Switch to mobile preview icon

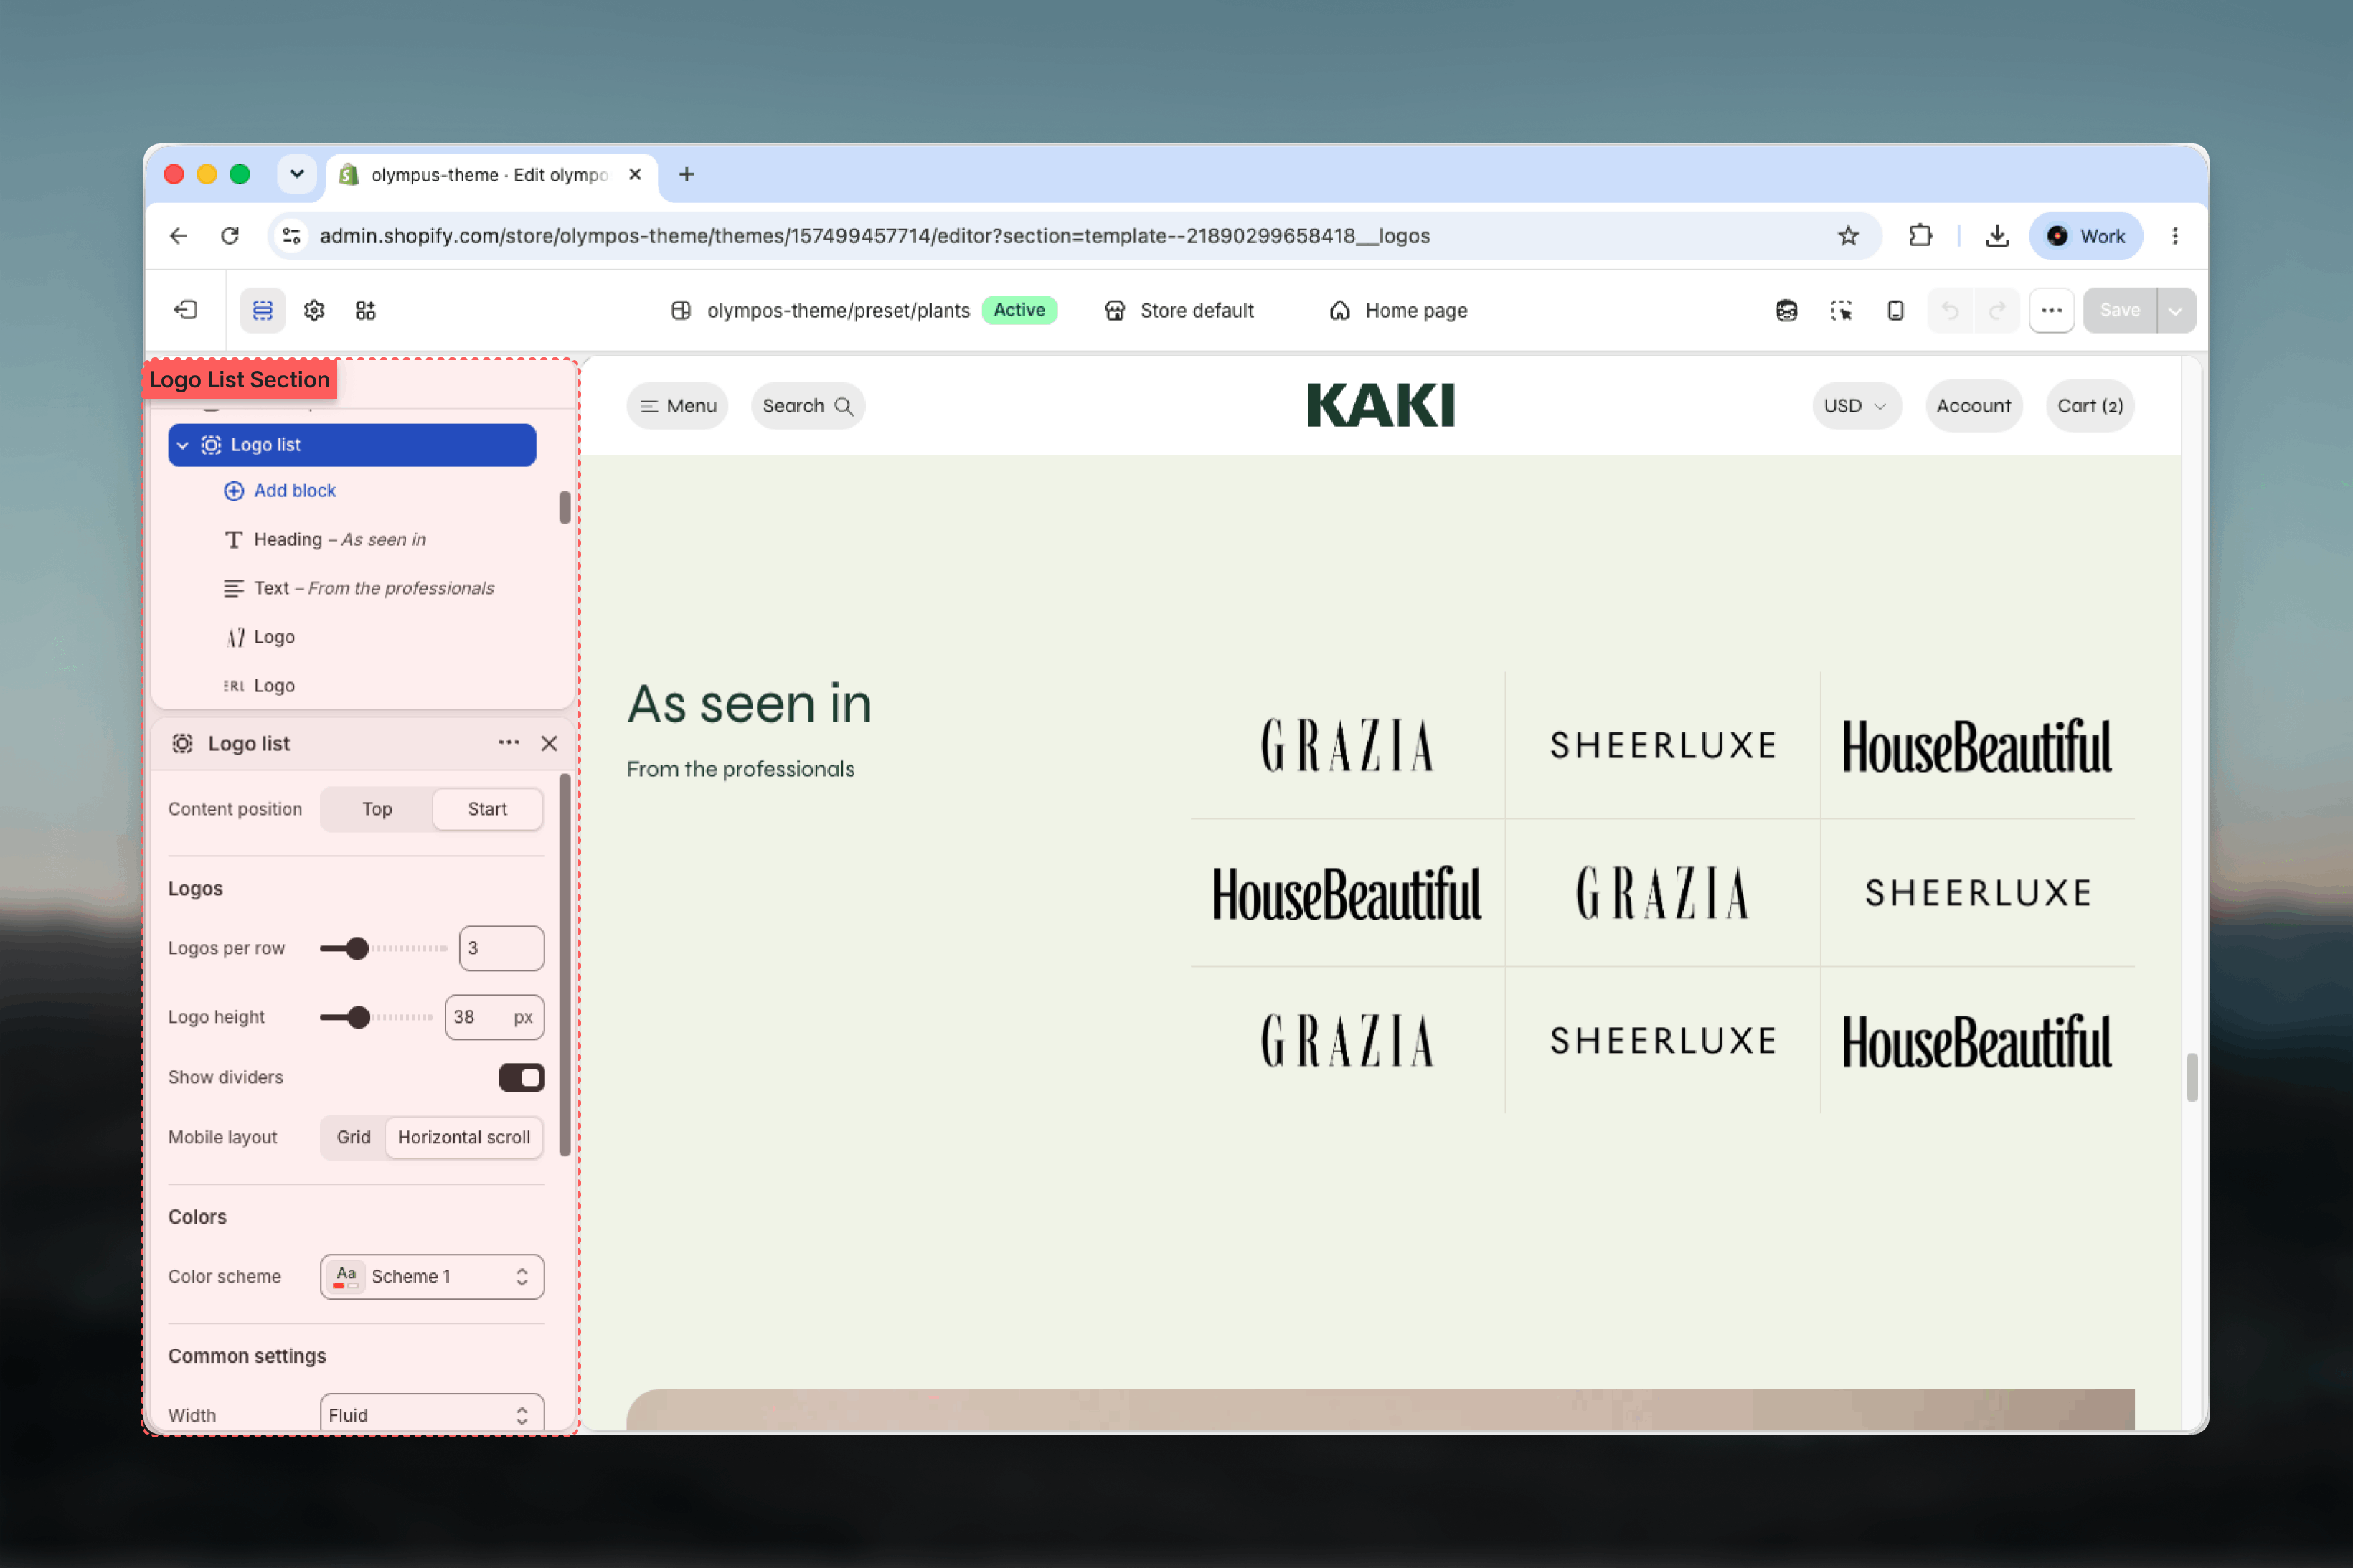click(x=1895, y=310)
